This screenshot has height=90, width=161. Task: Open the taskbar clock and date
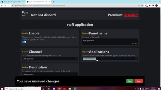tap(153, 89)
